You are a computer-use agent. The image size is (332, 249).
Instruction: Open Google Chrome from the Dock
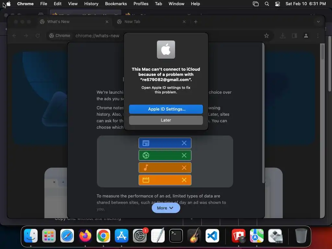pyautogui.click(x=103, y=236)
